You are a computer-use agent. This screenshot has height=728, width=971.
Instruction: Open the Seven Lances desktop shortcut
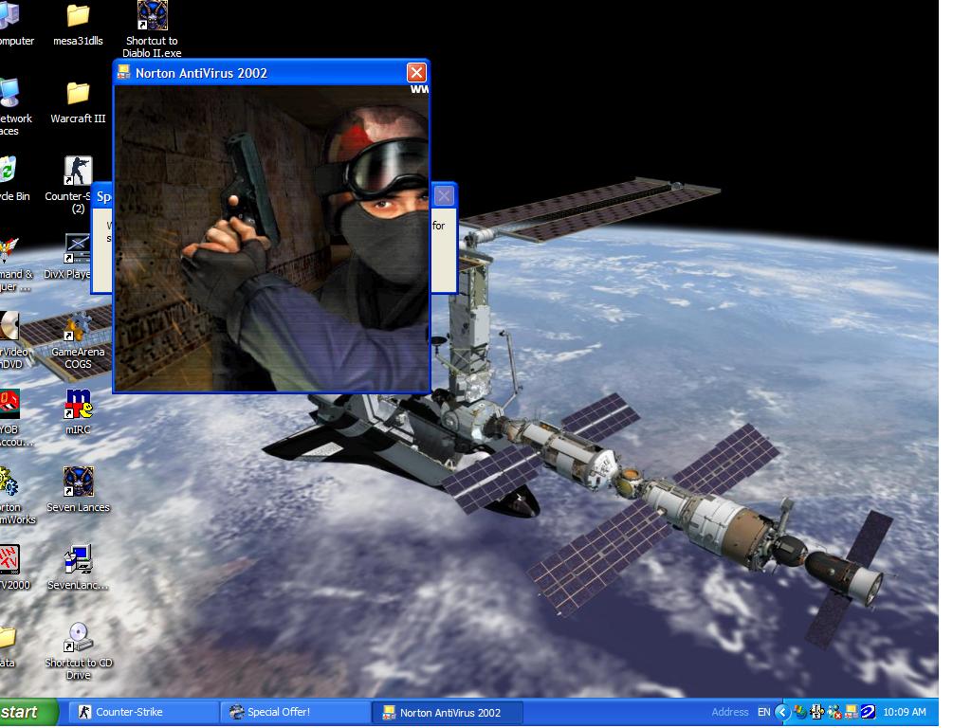(78, 490)
